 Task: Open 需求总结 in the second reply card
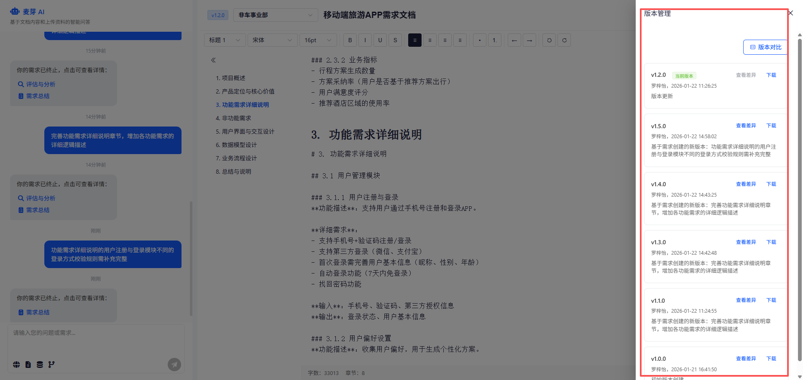coord(33,210)
